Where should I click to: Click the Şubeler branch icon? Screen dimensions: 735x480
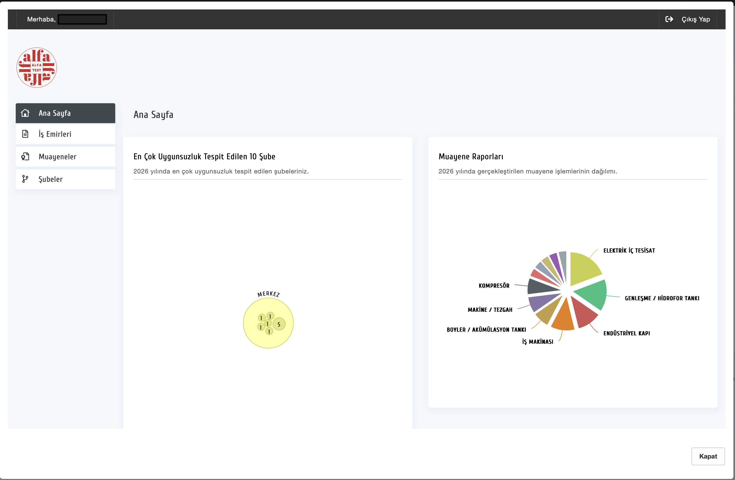tap(25, 179)
